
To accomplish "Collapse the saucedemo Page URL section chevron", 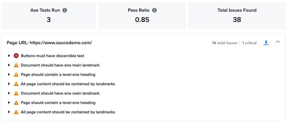I will click(278, 42).
